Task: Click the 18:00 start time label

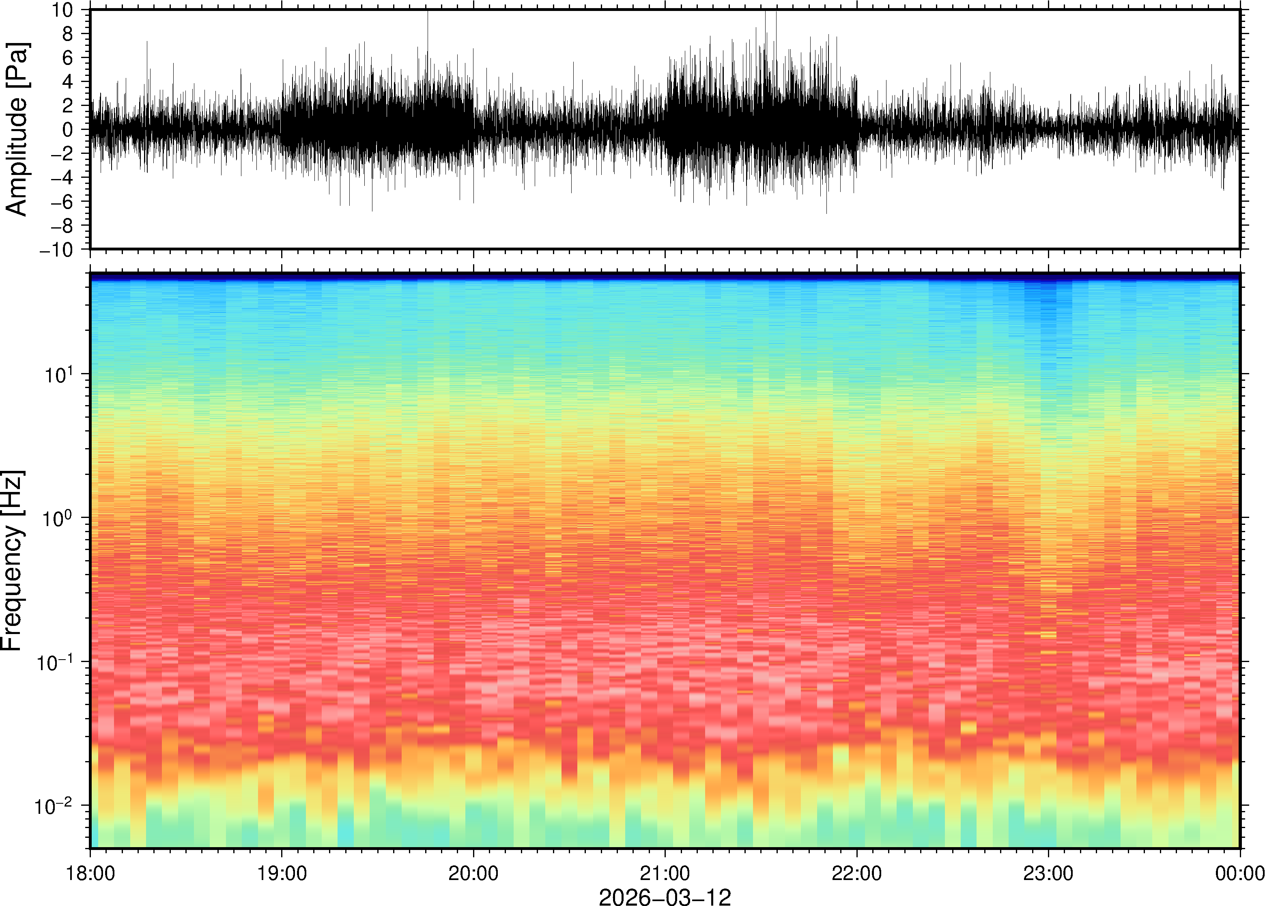Action: coord(90,873)
